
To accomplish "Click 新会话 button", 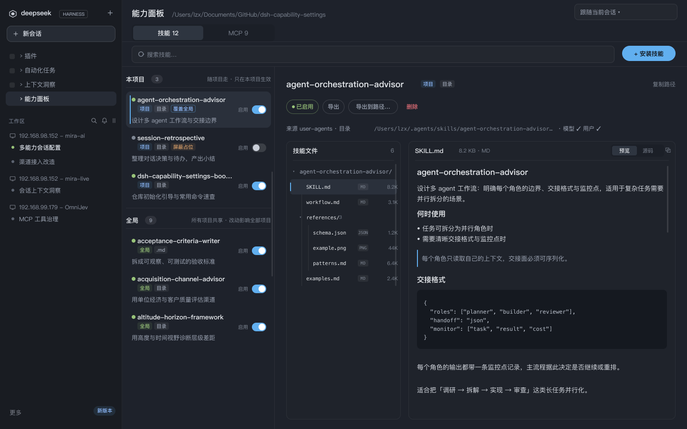I will tap(61, 34).
